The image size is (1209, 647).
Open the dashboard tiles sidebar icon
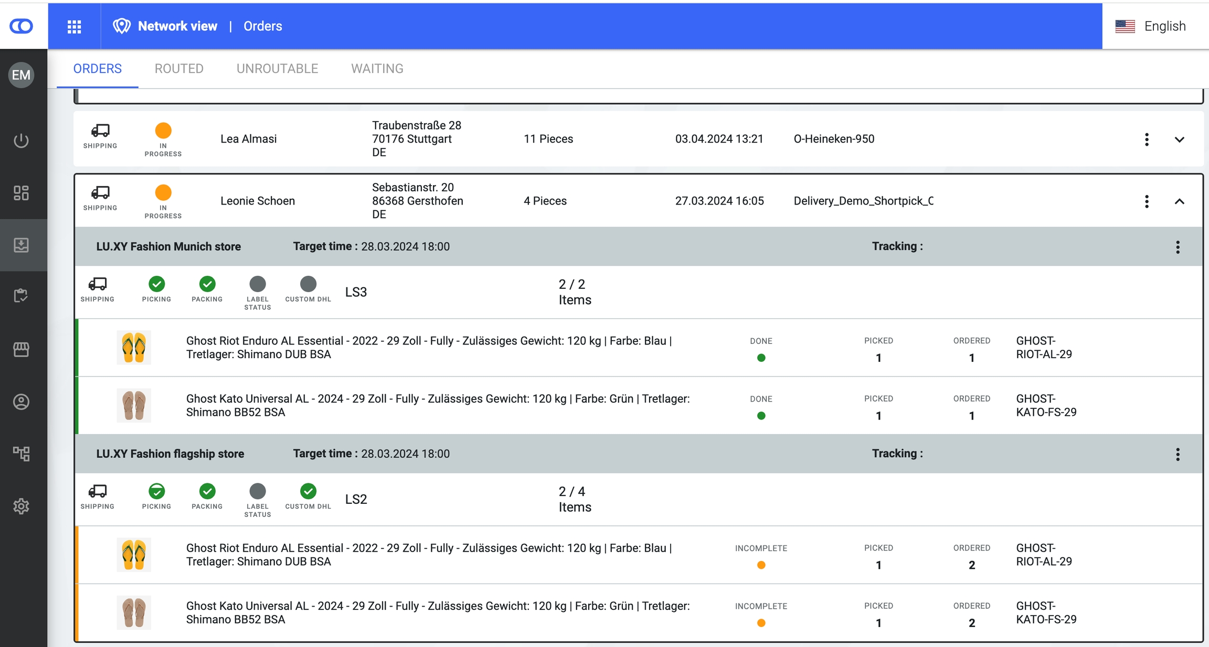(21, 193)
